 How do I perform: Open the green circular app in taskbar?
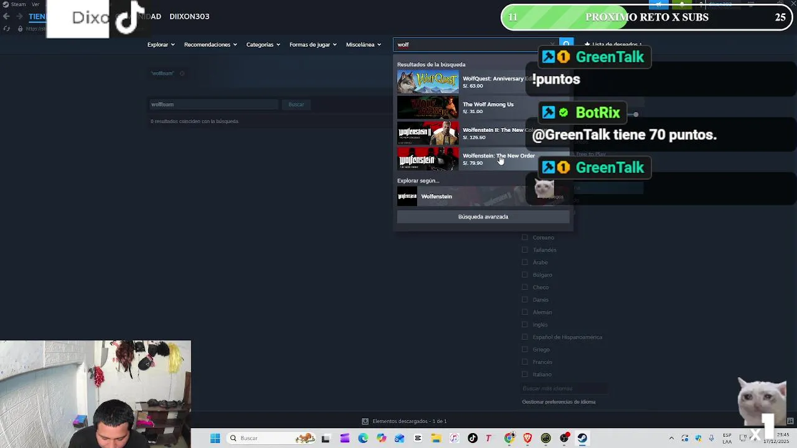click(x=546, y=438)
